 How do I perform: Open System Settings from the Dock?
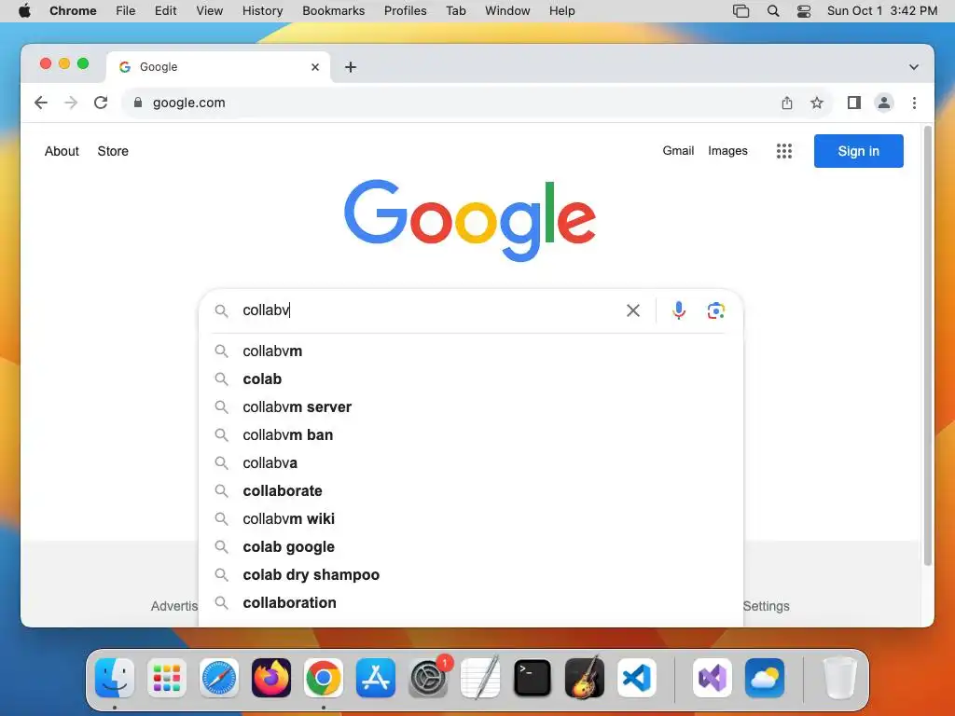point(428,678)
